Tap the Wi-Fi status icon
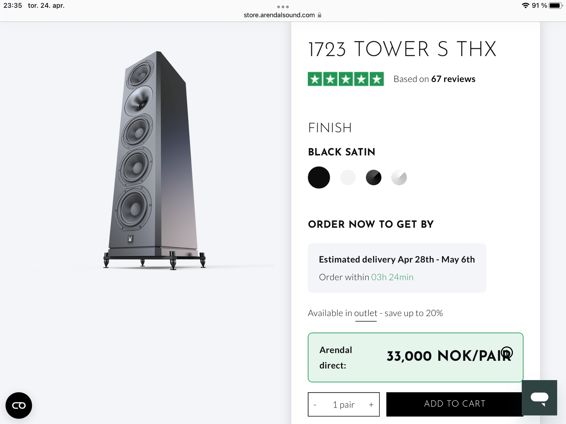Image resolution: width=566 pixels, height=424 pixels. coord(525,5)
